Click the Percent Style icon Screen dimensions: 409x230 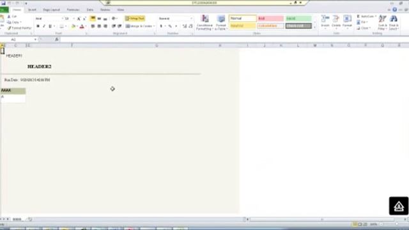pos(170,26)
